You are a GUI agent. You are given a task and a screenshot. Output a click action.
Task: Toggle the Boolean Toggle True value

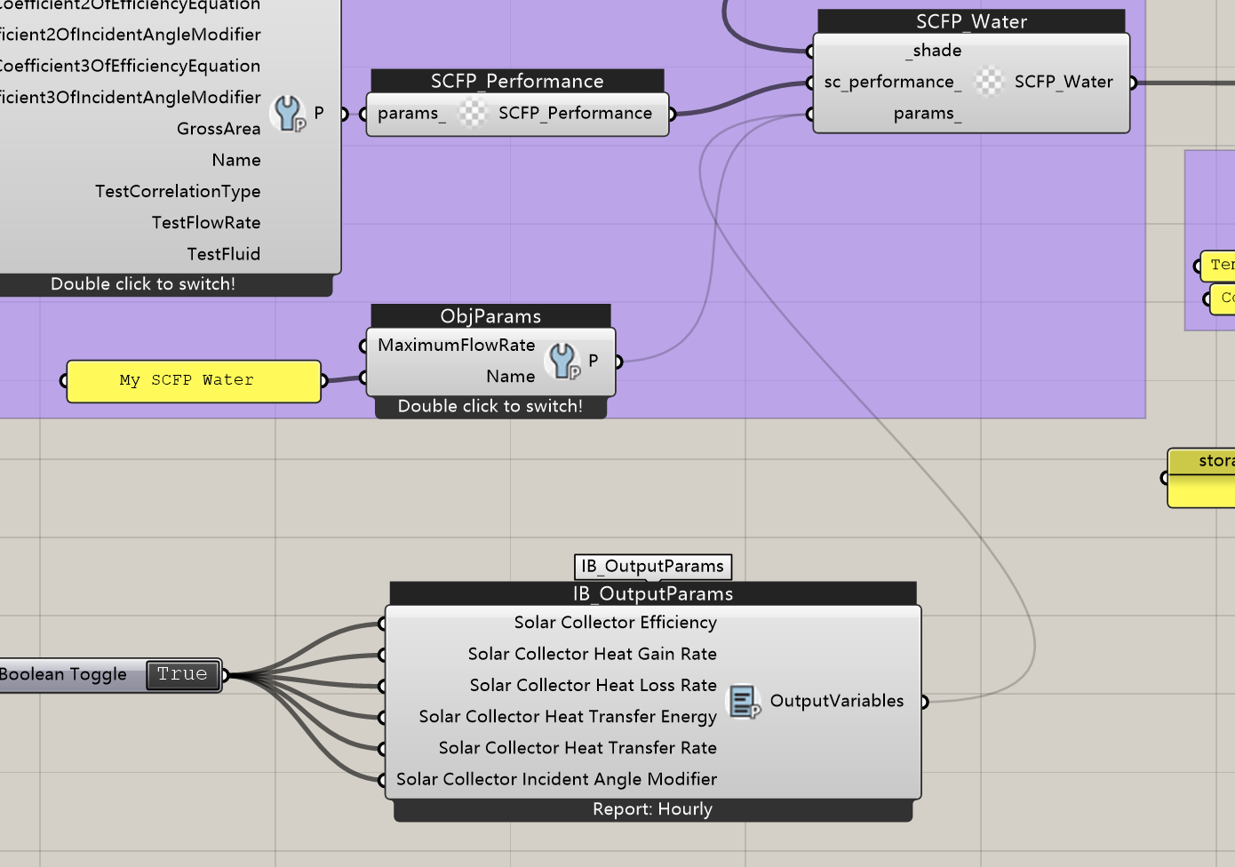(x=182, y=674)
